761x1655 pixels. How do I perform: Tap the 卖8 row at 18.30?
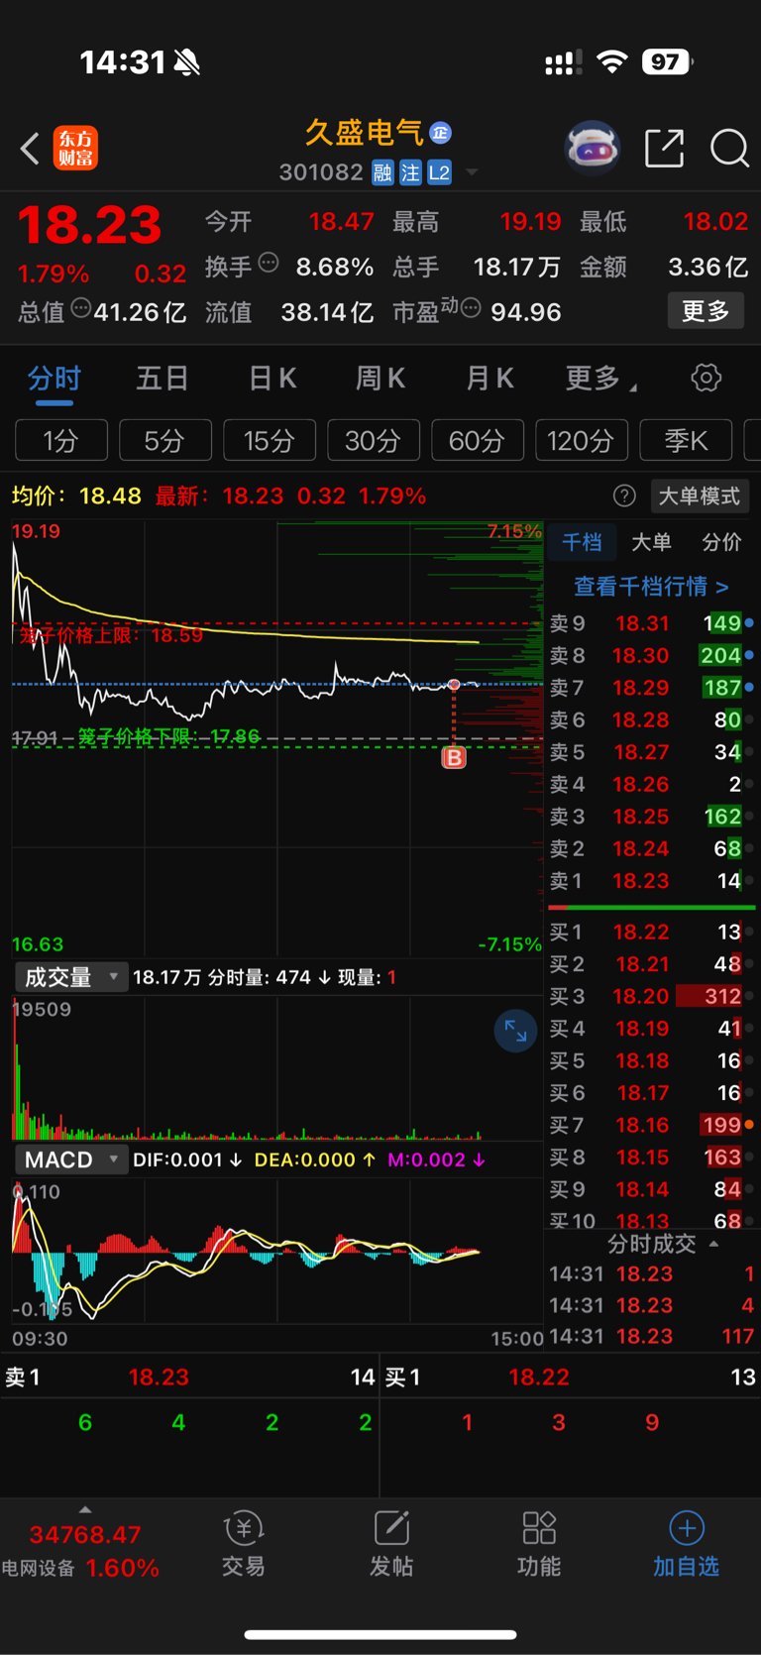pos(651,655)
